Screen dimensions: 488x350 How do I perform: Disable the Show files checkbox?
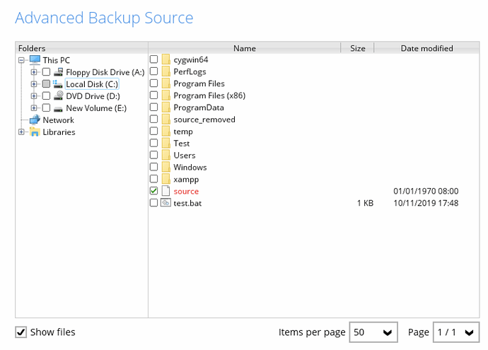21,332
